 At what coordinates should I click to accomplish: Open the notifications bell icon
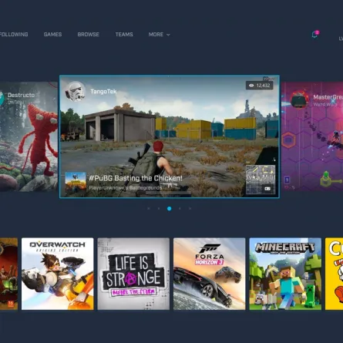coord(314,35)
